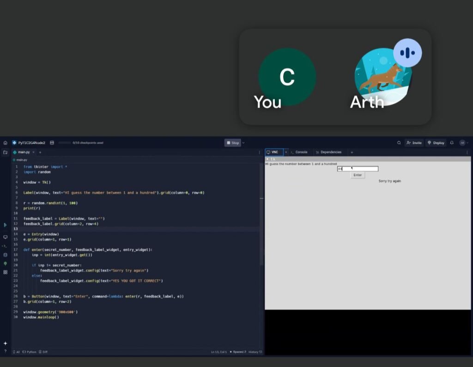Screen dimensions: 473x367
Task: Toggle Diff view in status bar
Action: (43, 352)
